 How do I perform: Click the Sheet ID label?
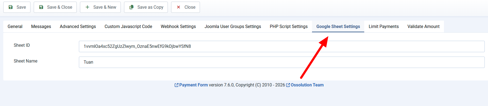point(22,45)
